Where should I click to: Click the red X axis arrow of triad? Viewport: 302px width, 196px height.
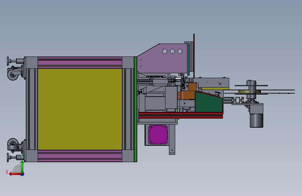point(15,174)
